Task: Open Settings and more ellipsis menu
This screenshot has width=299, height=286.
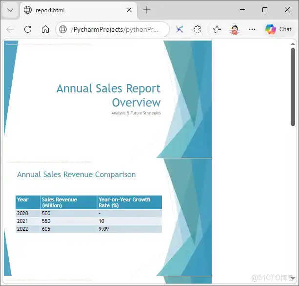Action: point(252,29)
